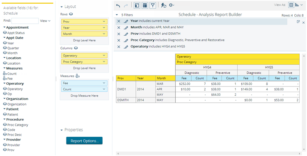Viewport: 307px width, 156px height.
Task: Collapse the Properties section
Action: (62, 130)
